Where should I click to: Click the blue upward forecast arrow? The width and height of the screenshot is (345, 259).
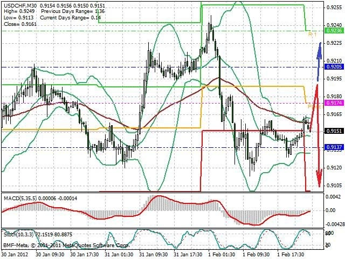[319, 62]
